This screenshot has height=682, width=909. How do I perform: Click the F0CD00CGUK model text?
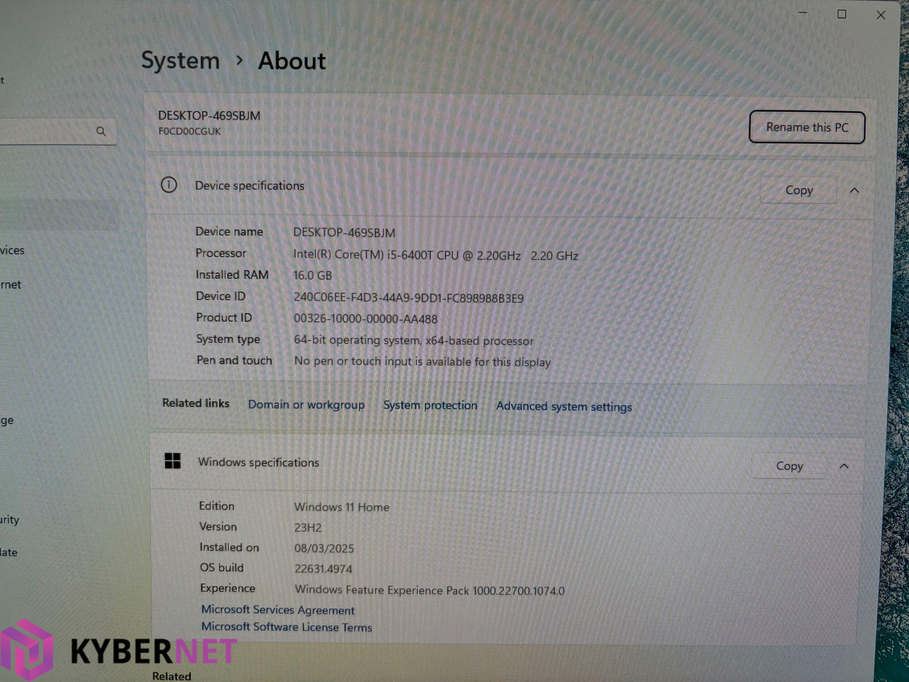[x=190, y=131]
